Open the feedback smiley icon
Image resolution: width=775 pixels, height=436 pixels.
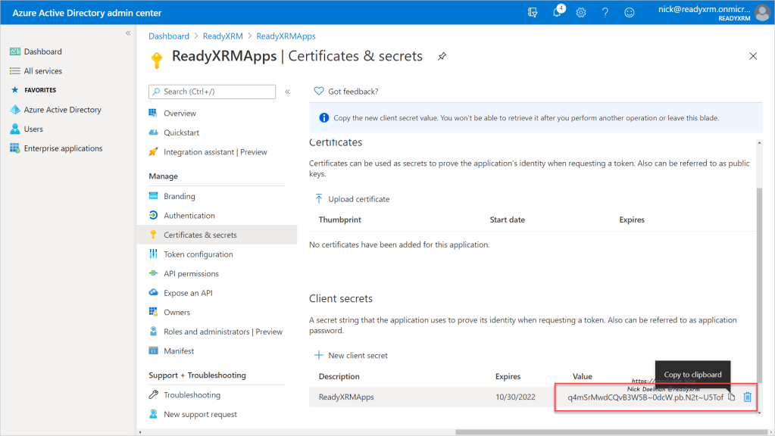pyautogui.click(x=629, y=13)
